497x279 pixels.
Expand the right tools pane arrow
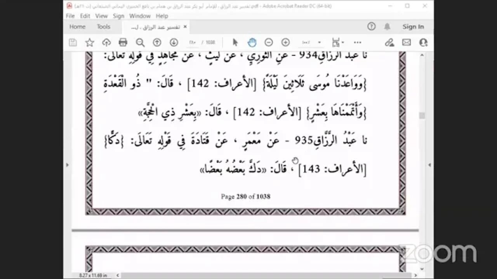(429, 165)
